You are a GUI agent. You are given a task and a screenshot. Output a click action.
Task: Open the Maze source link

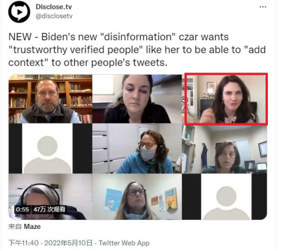pos(32,227)
